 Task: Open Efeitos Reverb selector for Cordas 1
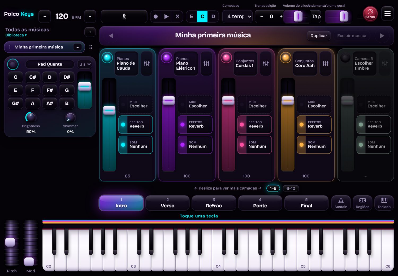(254, 124)
